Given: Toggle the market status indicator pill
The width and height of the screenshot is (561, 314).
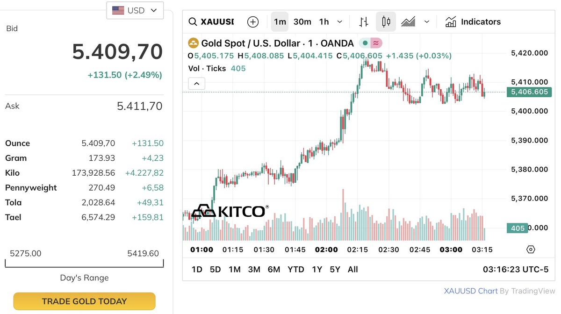Looking at the screenshot, I should (x=371, y=43).
